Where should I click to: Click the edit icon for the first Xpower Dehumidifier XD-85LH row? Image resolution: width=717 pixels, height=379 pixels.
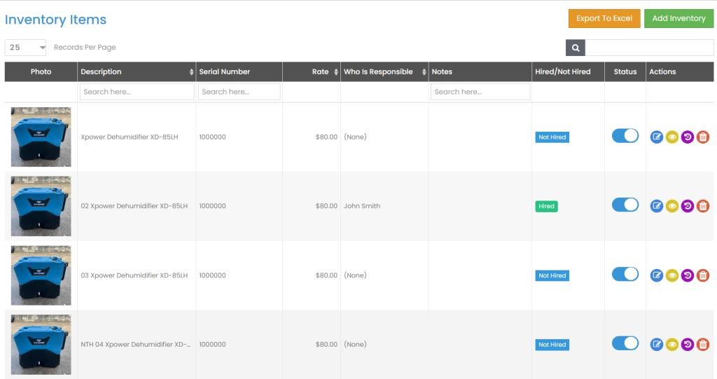tap(656, 137)
